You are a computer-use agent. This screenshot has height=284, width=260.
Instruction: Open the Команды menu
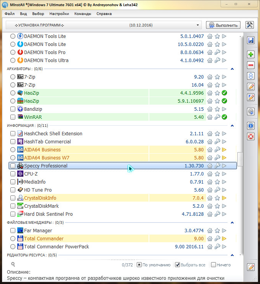(x=83, y=14)
